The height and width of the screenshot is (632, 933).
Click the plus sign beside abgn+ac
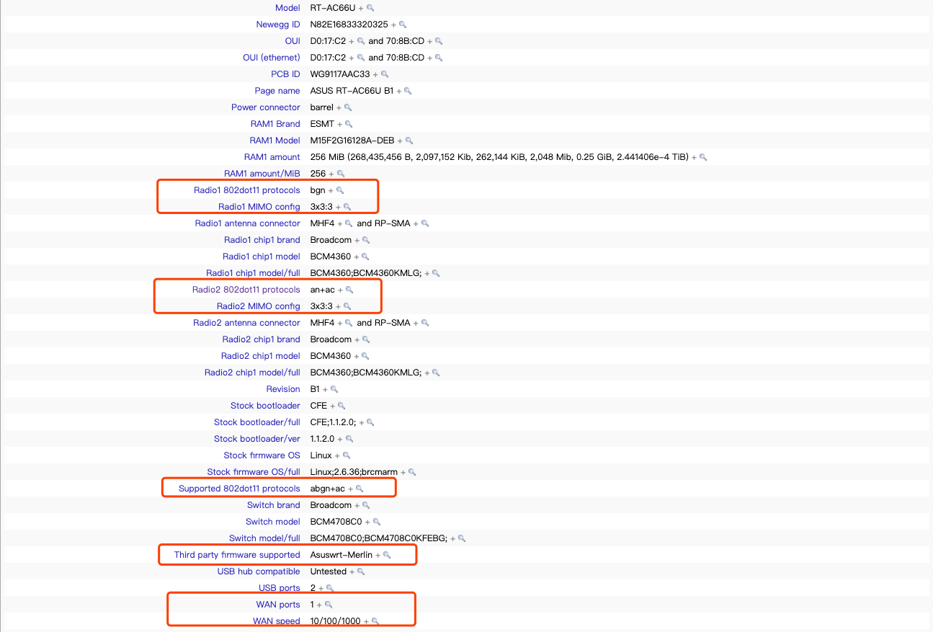(351, 489)
